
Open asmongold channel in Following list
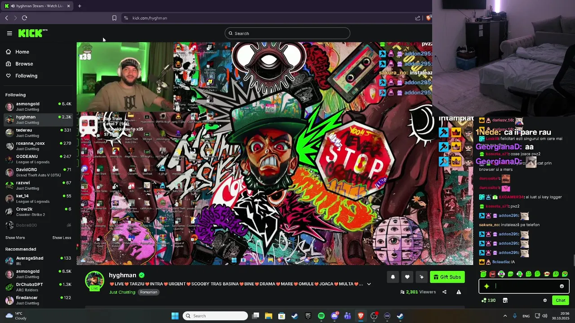(x=38, y=106)
